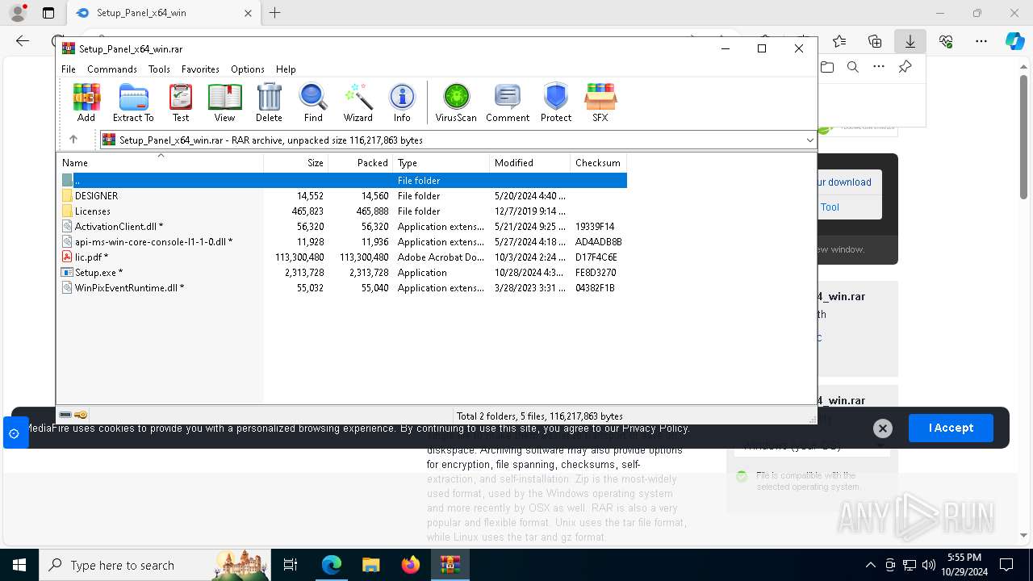Screen dimensions: 1033x581
Task: Click the Protect archive icon
Action: (x=556, y=103)
